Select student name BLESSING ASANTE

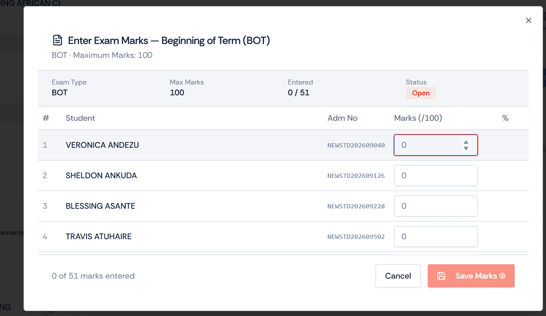coord(100,206)
